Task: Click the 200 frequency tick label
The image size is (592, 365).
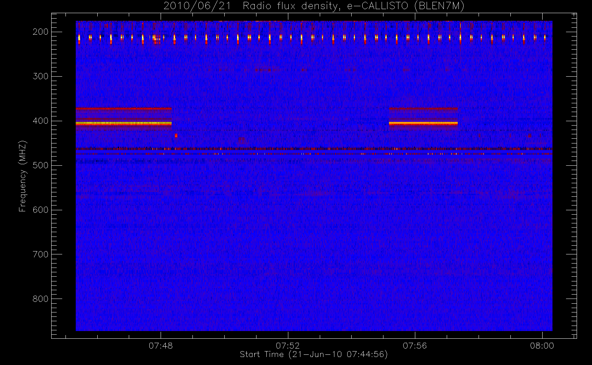Action: point(41,32)
